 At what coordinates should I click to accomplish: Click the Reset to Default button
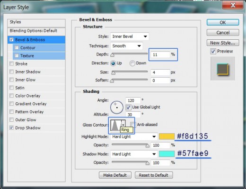pyautogui.click(x=154, y=175)
